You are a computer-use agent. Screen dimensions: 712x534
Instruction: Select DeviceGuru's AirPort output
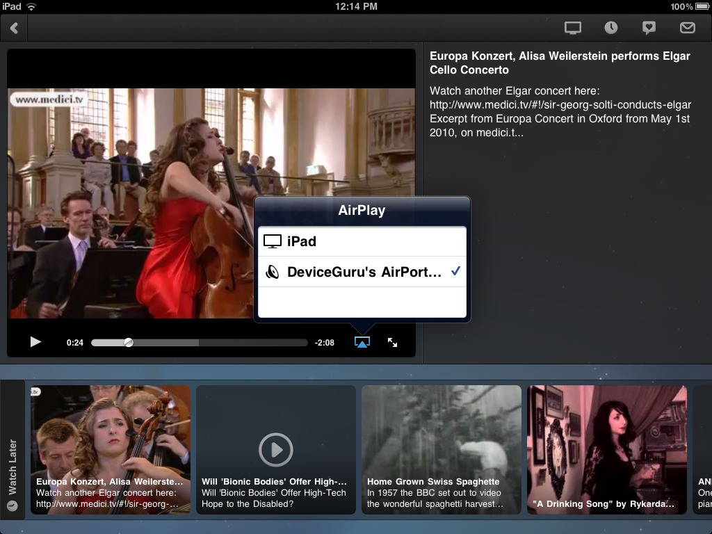tap(362, 272)
